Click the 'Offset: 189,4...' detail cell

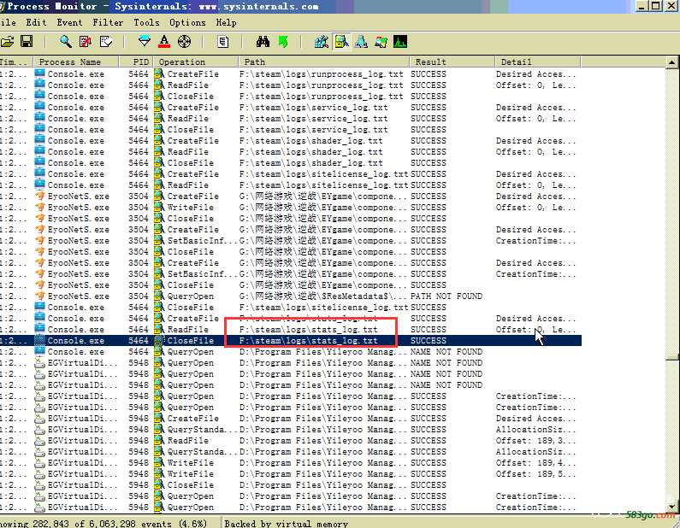tap(536, 463)
